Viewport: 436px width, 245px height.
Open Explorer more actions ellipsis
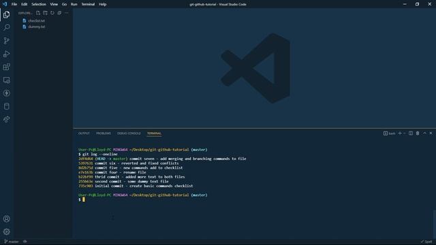(67, 13)
